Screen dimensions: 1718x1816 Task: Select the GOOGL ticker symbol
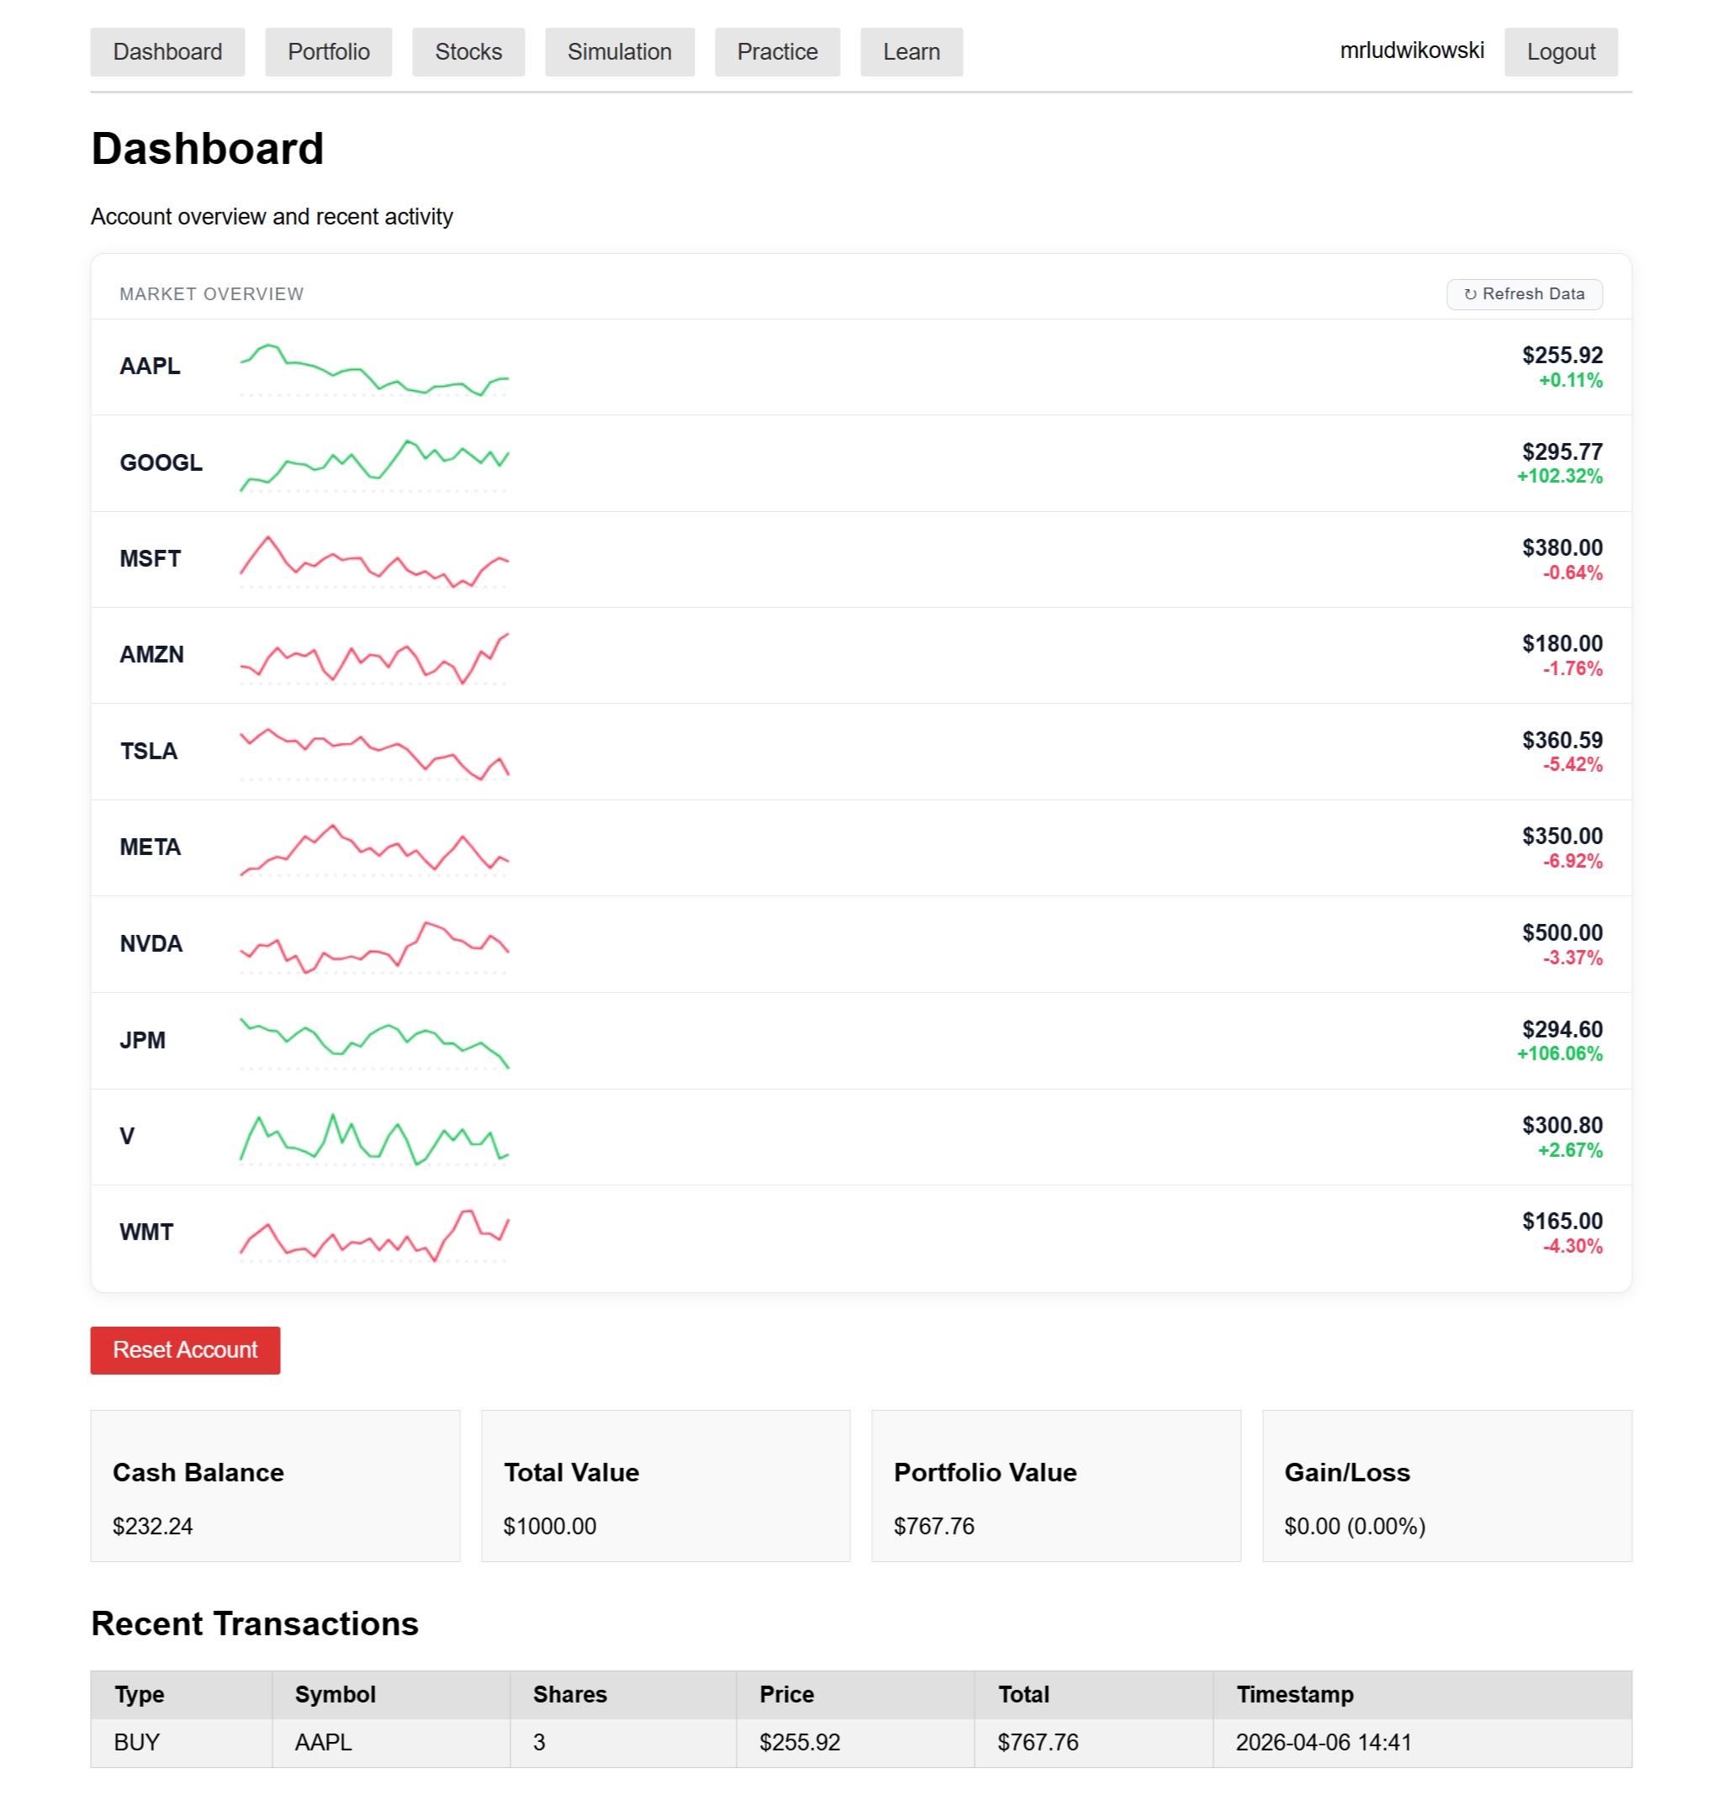[161, 462]
